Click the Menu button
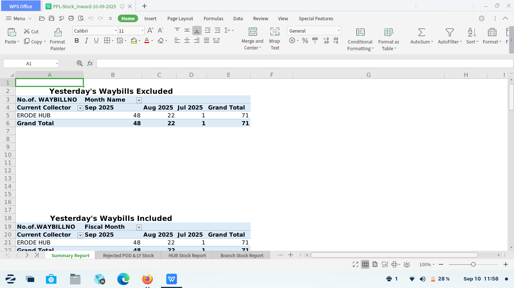This screenshot has height=288, width=514. pos(15,18)
